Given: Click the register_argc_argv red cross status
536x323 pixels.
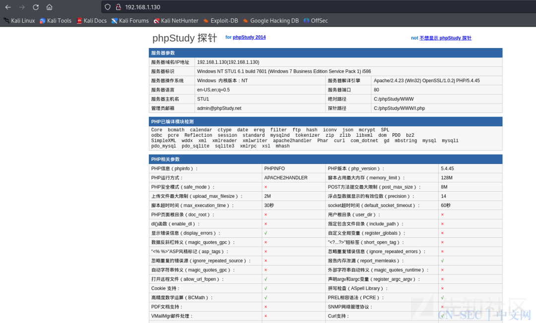Looking at the screenshot, I should pos(442,279).
